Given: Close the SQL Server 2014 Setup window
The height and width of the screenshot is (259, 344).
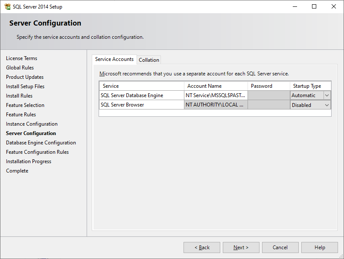Looking at the screenshot, I should (x=334, y=6).
